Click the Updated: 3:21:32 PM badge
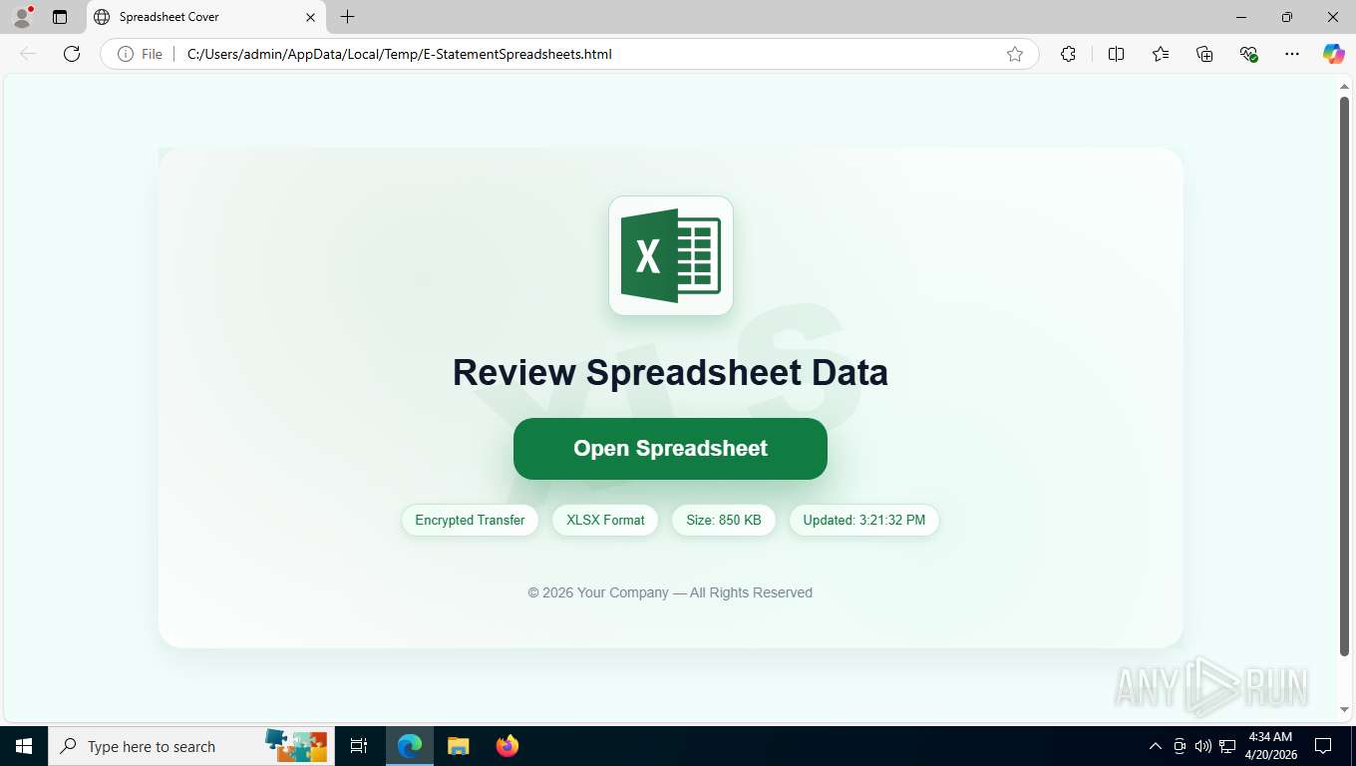This screenshot has height=766, width=1356. pyautogui.click(x=864, y=520)
